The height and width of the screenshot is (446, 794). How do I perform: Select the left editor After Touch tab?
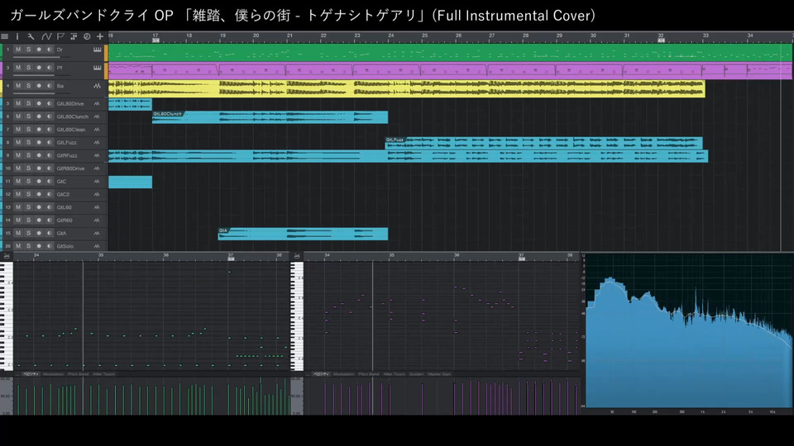104,374
